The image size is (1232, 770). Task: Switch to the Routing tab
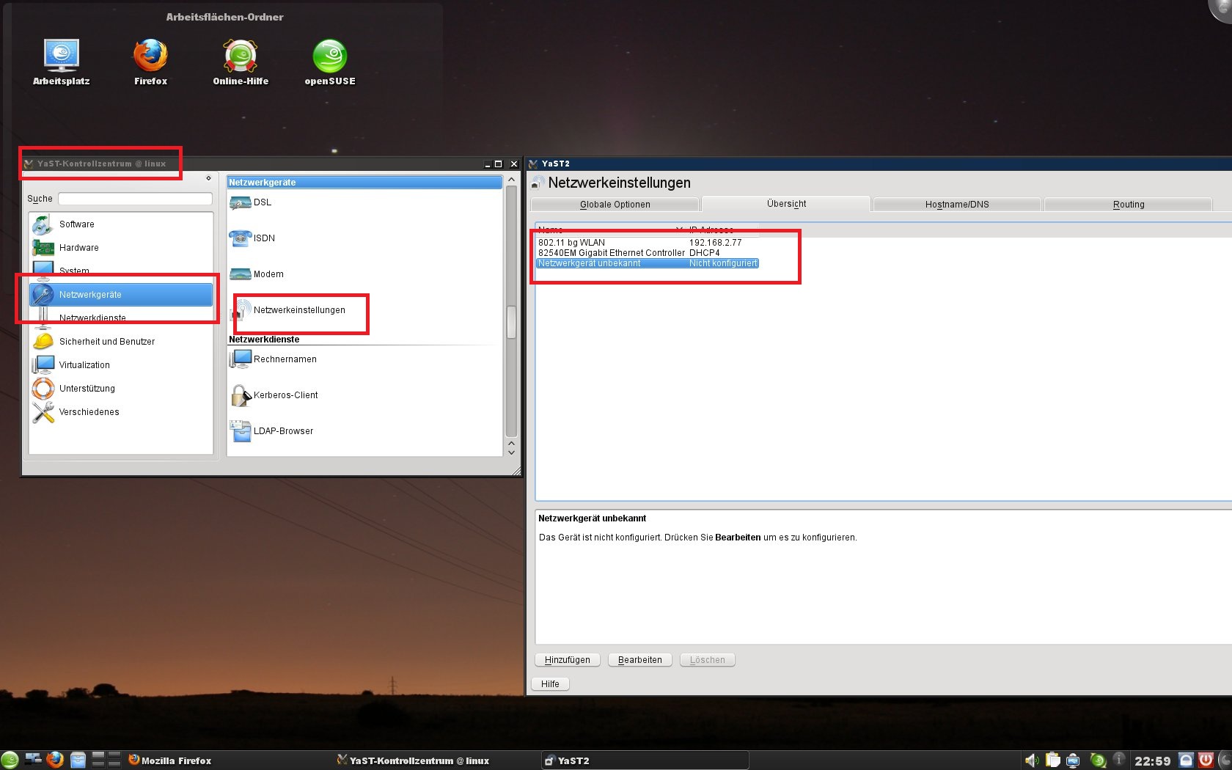coord(1129,205)
